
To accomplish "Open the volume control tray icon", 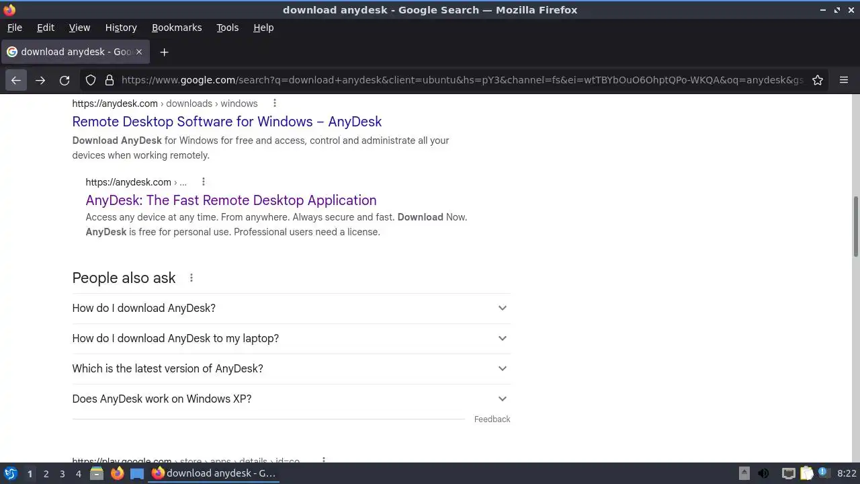I will [763, 473].
